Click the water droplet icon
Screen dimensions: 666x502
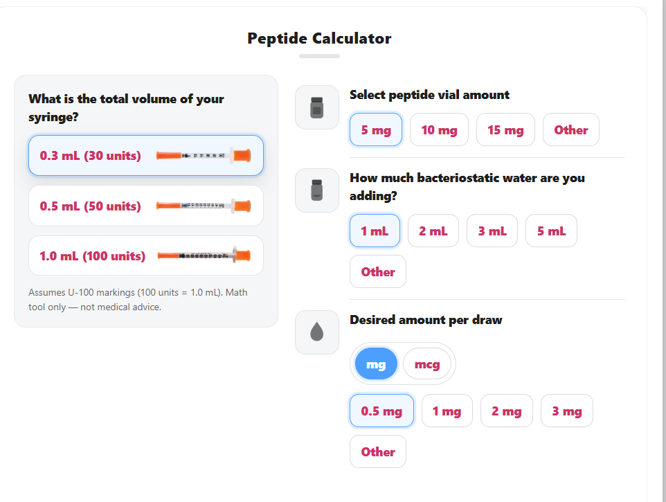pos(316,332)
